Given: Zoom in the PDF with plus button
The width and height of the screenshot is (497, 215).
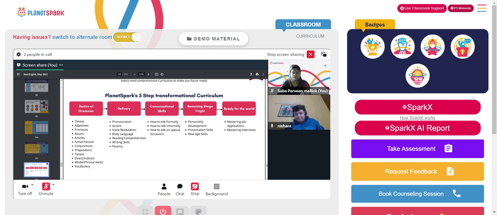Looking at the screenshot, I should pyautogui.click(x=148, y=74).
